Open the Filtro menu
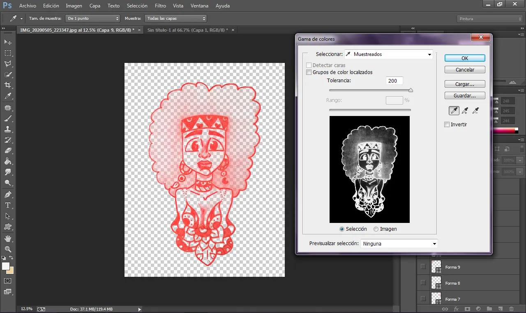 tap(161, 6)
